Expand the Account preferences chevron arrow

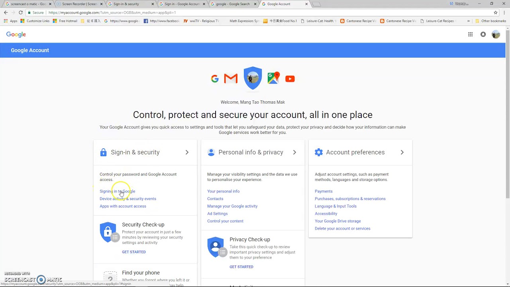pyautogui.click(x=402, y=152)
